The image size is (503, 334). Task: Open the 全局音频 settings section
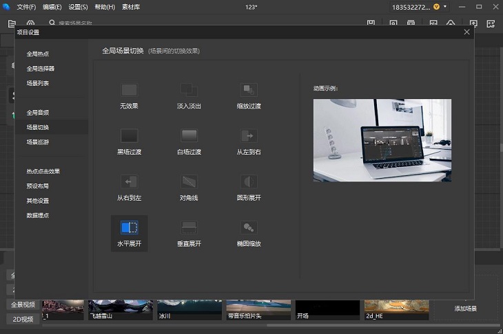(x=38, y=112)
